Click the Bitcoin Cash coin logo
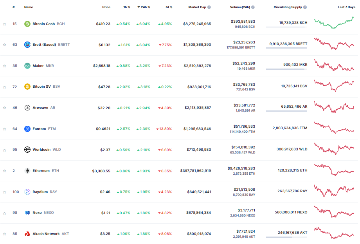 [x=27, y=24]
